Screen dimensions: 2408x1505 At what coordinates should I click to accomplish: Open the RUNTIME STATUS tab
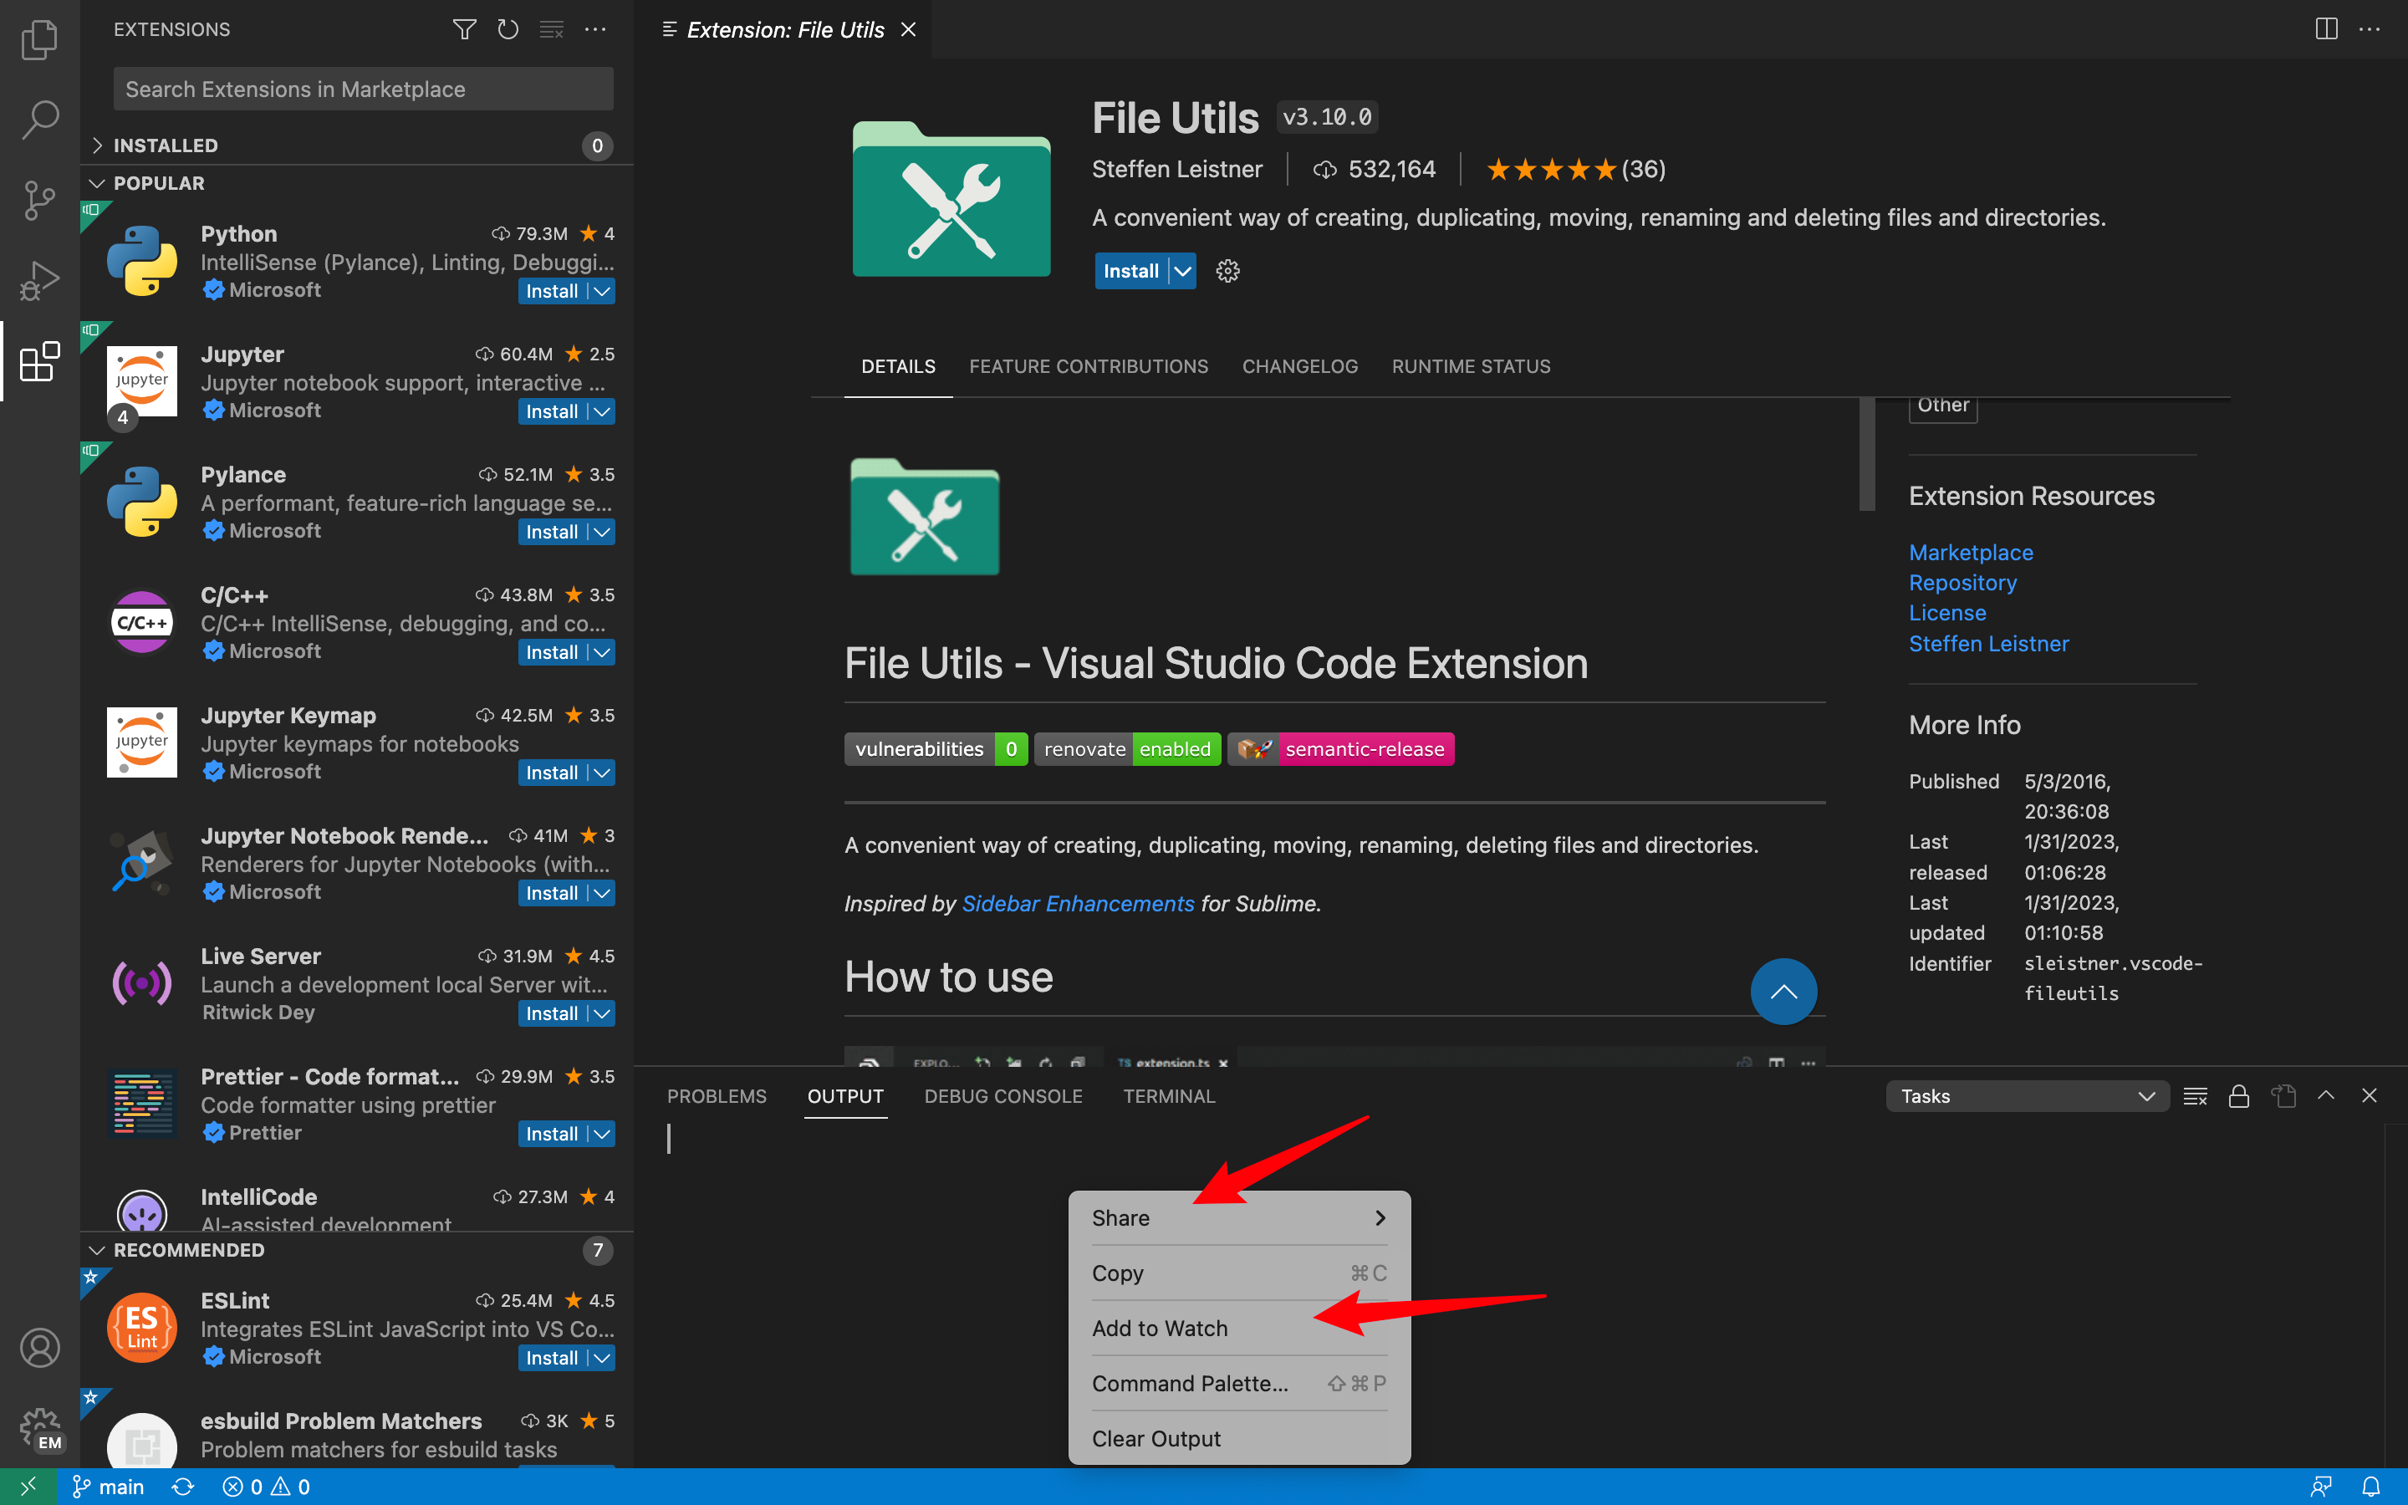point(1471,366)
